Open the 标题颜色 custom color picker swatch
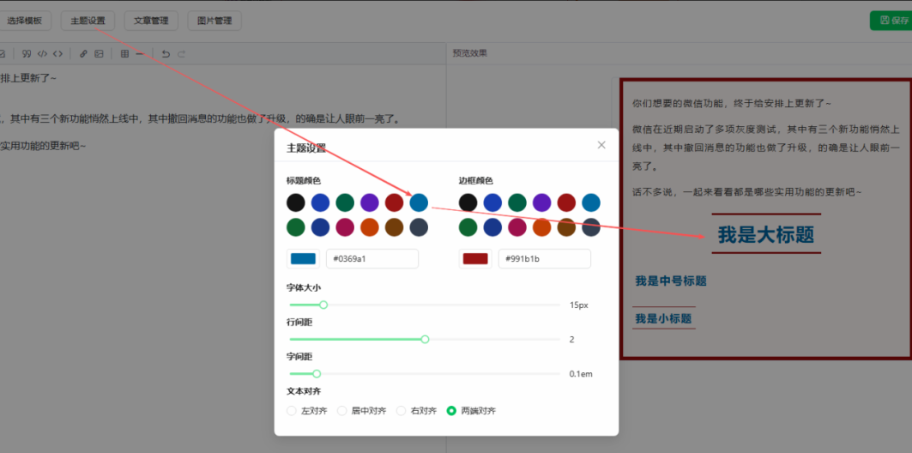Viewport: 912px width, 453px height. pyautogui.click(x=303, y=258)
